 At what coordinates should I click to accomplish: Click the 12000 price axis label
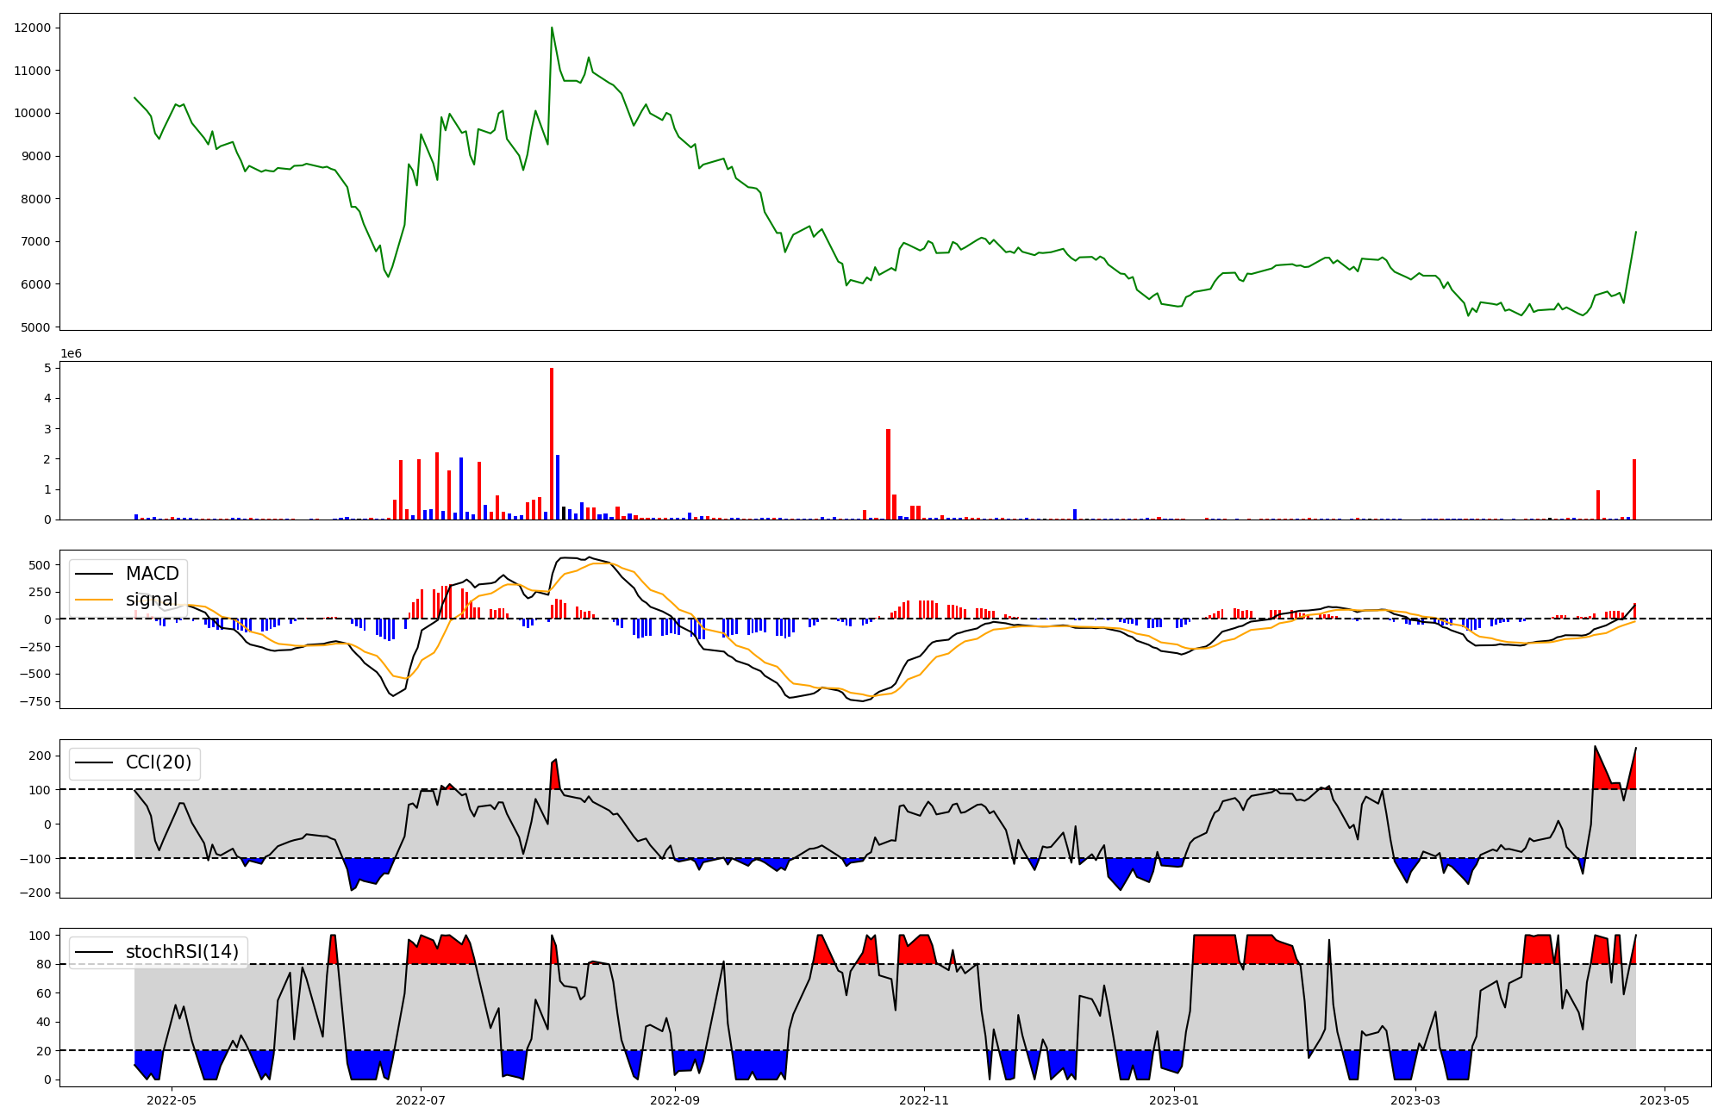tap(32, 28)
